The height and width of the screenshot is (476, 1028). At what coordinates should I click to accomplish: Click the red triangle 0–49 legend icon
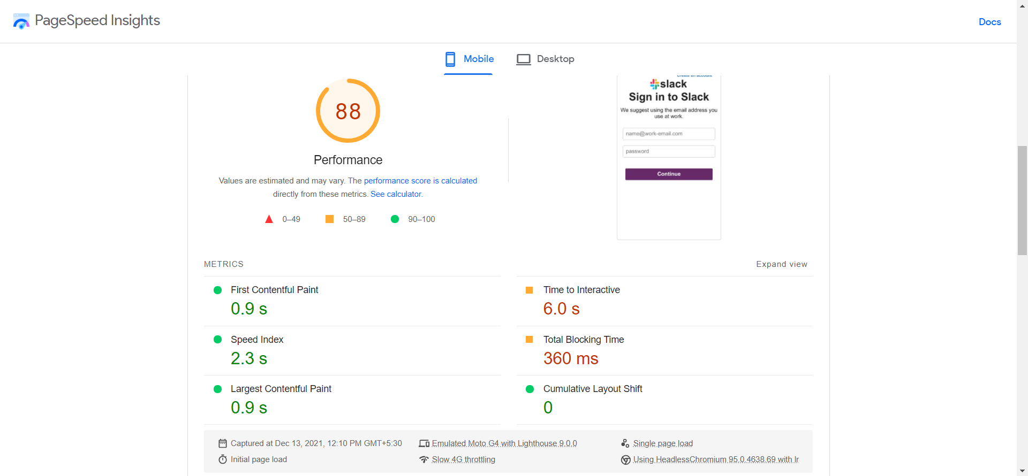pyautogui.click(x=269, y=219)
